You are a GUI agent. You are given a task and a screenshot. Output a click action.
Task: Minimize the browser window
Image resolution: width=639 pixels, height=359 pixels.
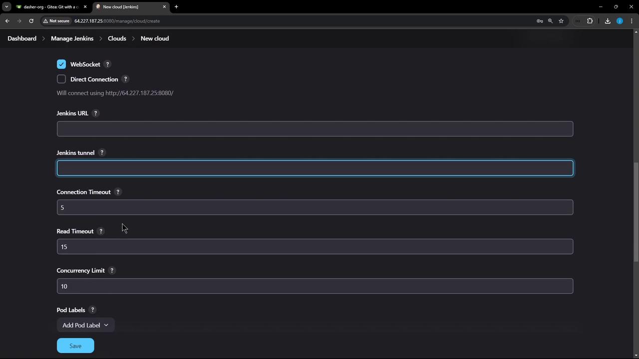[601, 6]
